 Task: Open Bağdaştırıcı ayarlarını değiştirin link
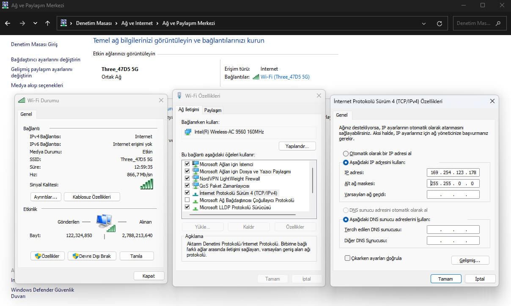tap(45, 60)
